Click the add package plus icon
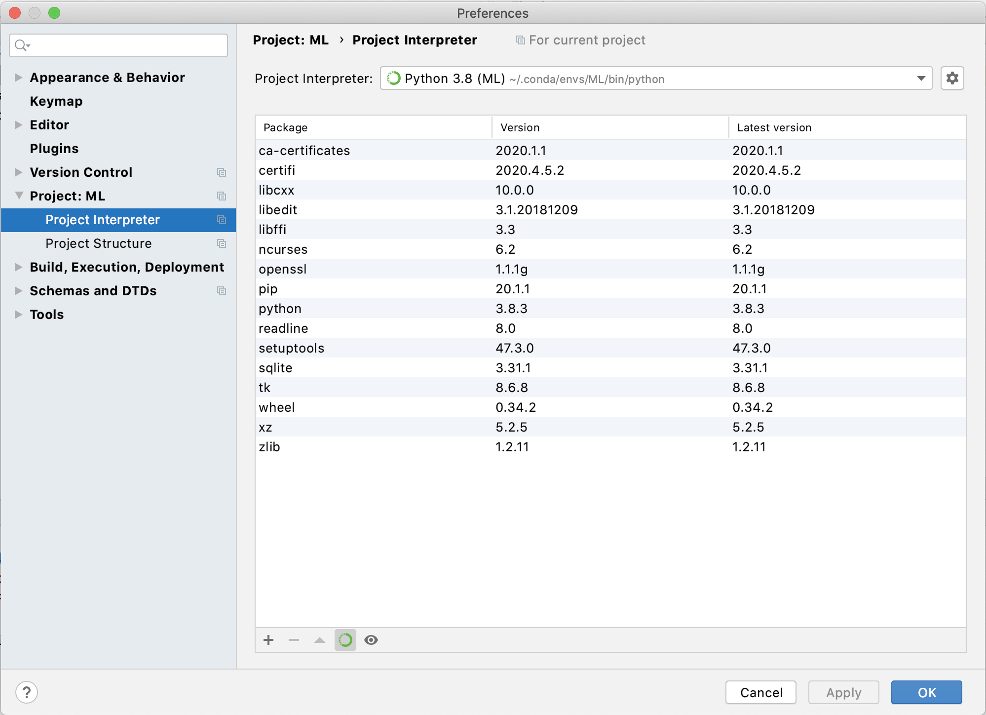The height and width of the screenshot is (715, 986). point(268,640)
